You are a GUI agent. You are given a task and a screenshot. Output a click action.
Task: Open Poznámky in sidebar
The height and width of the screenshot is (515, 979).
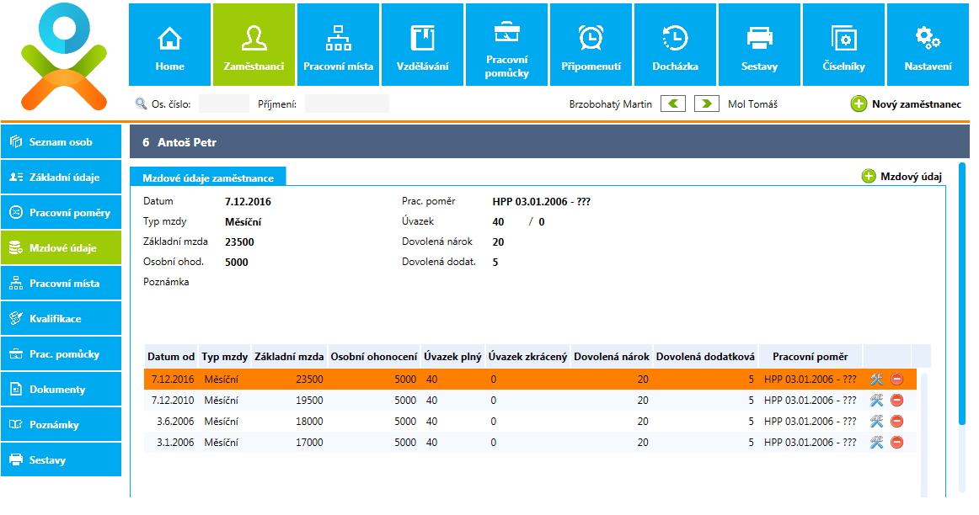62,425
